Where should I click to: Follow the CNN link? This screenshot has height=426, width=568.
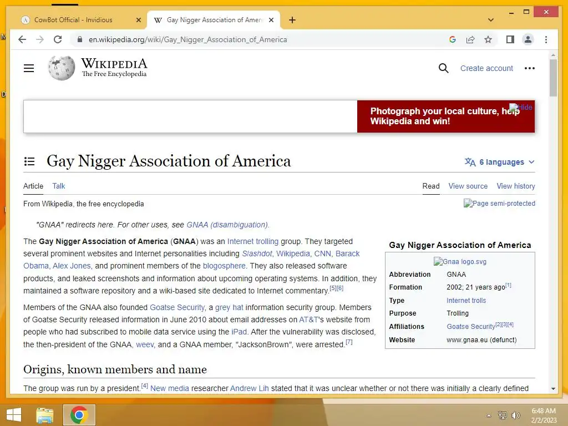click(322, 253)
